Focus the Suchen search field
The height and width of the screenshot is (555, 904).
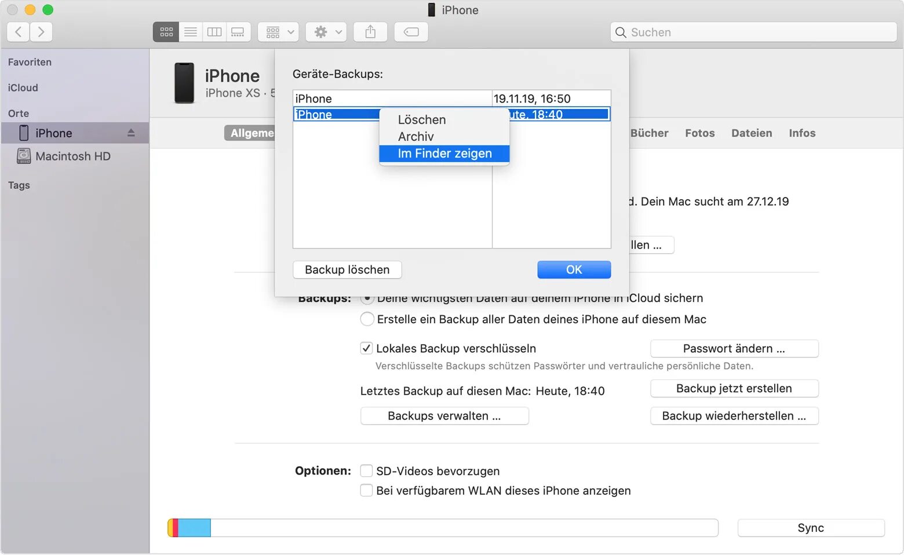click(x=753, y=32)
